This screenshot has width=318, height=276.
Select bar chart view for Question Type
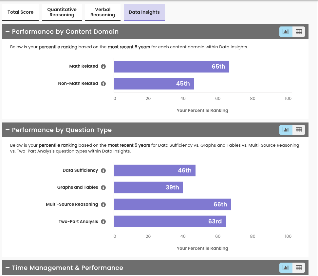tap(286, 130)
